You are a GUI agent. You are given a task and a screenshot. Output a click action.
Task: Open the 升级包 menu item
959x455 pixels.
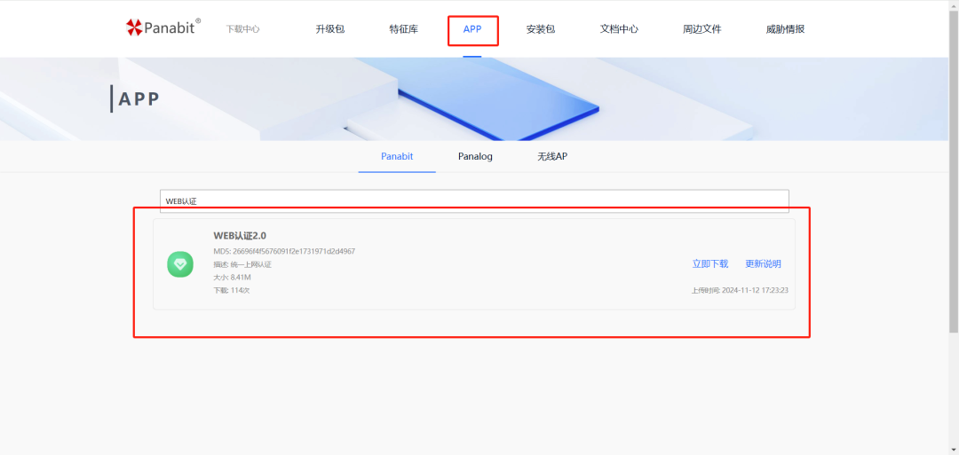330,28
